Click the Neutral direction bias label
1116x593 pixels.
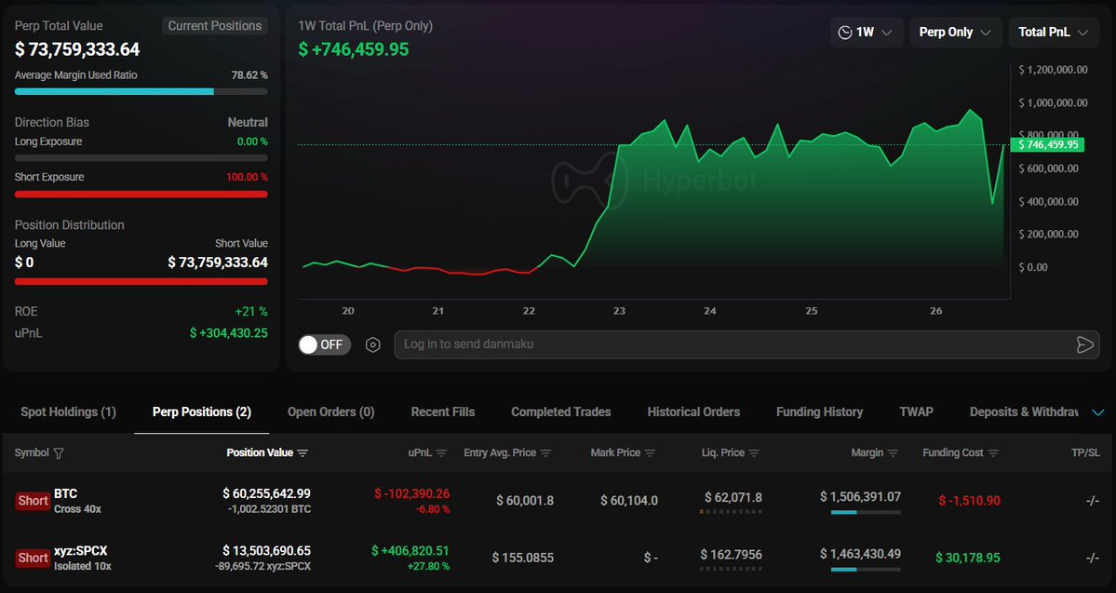pyautogui.click(x=248, y=123)
